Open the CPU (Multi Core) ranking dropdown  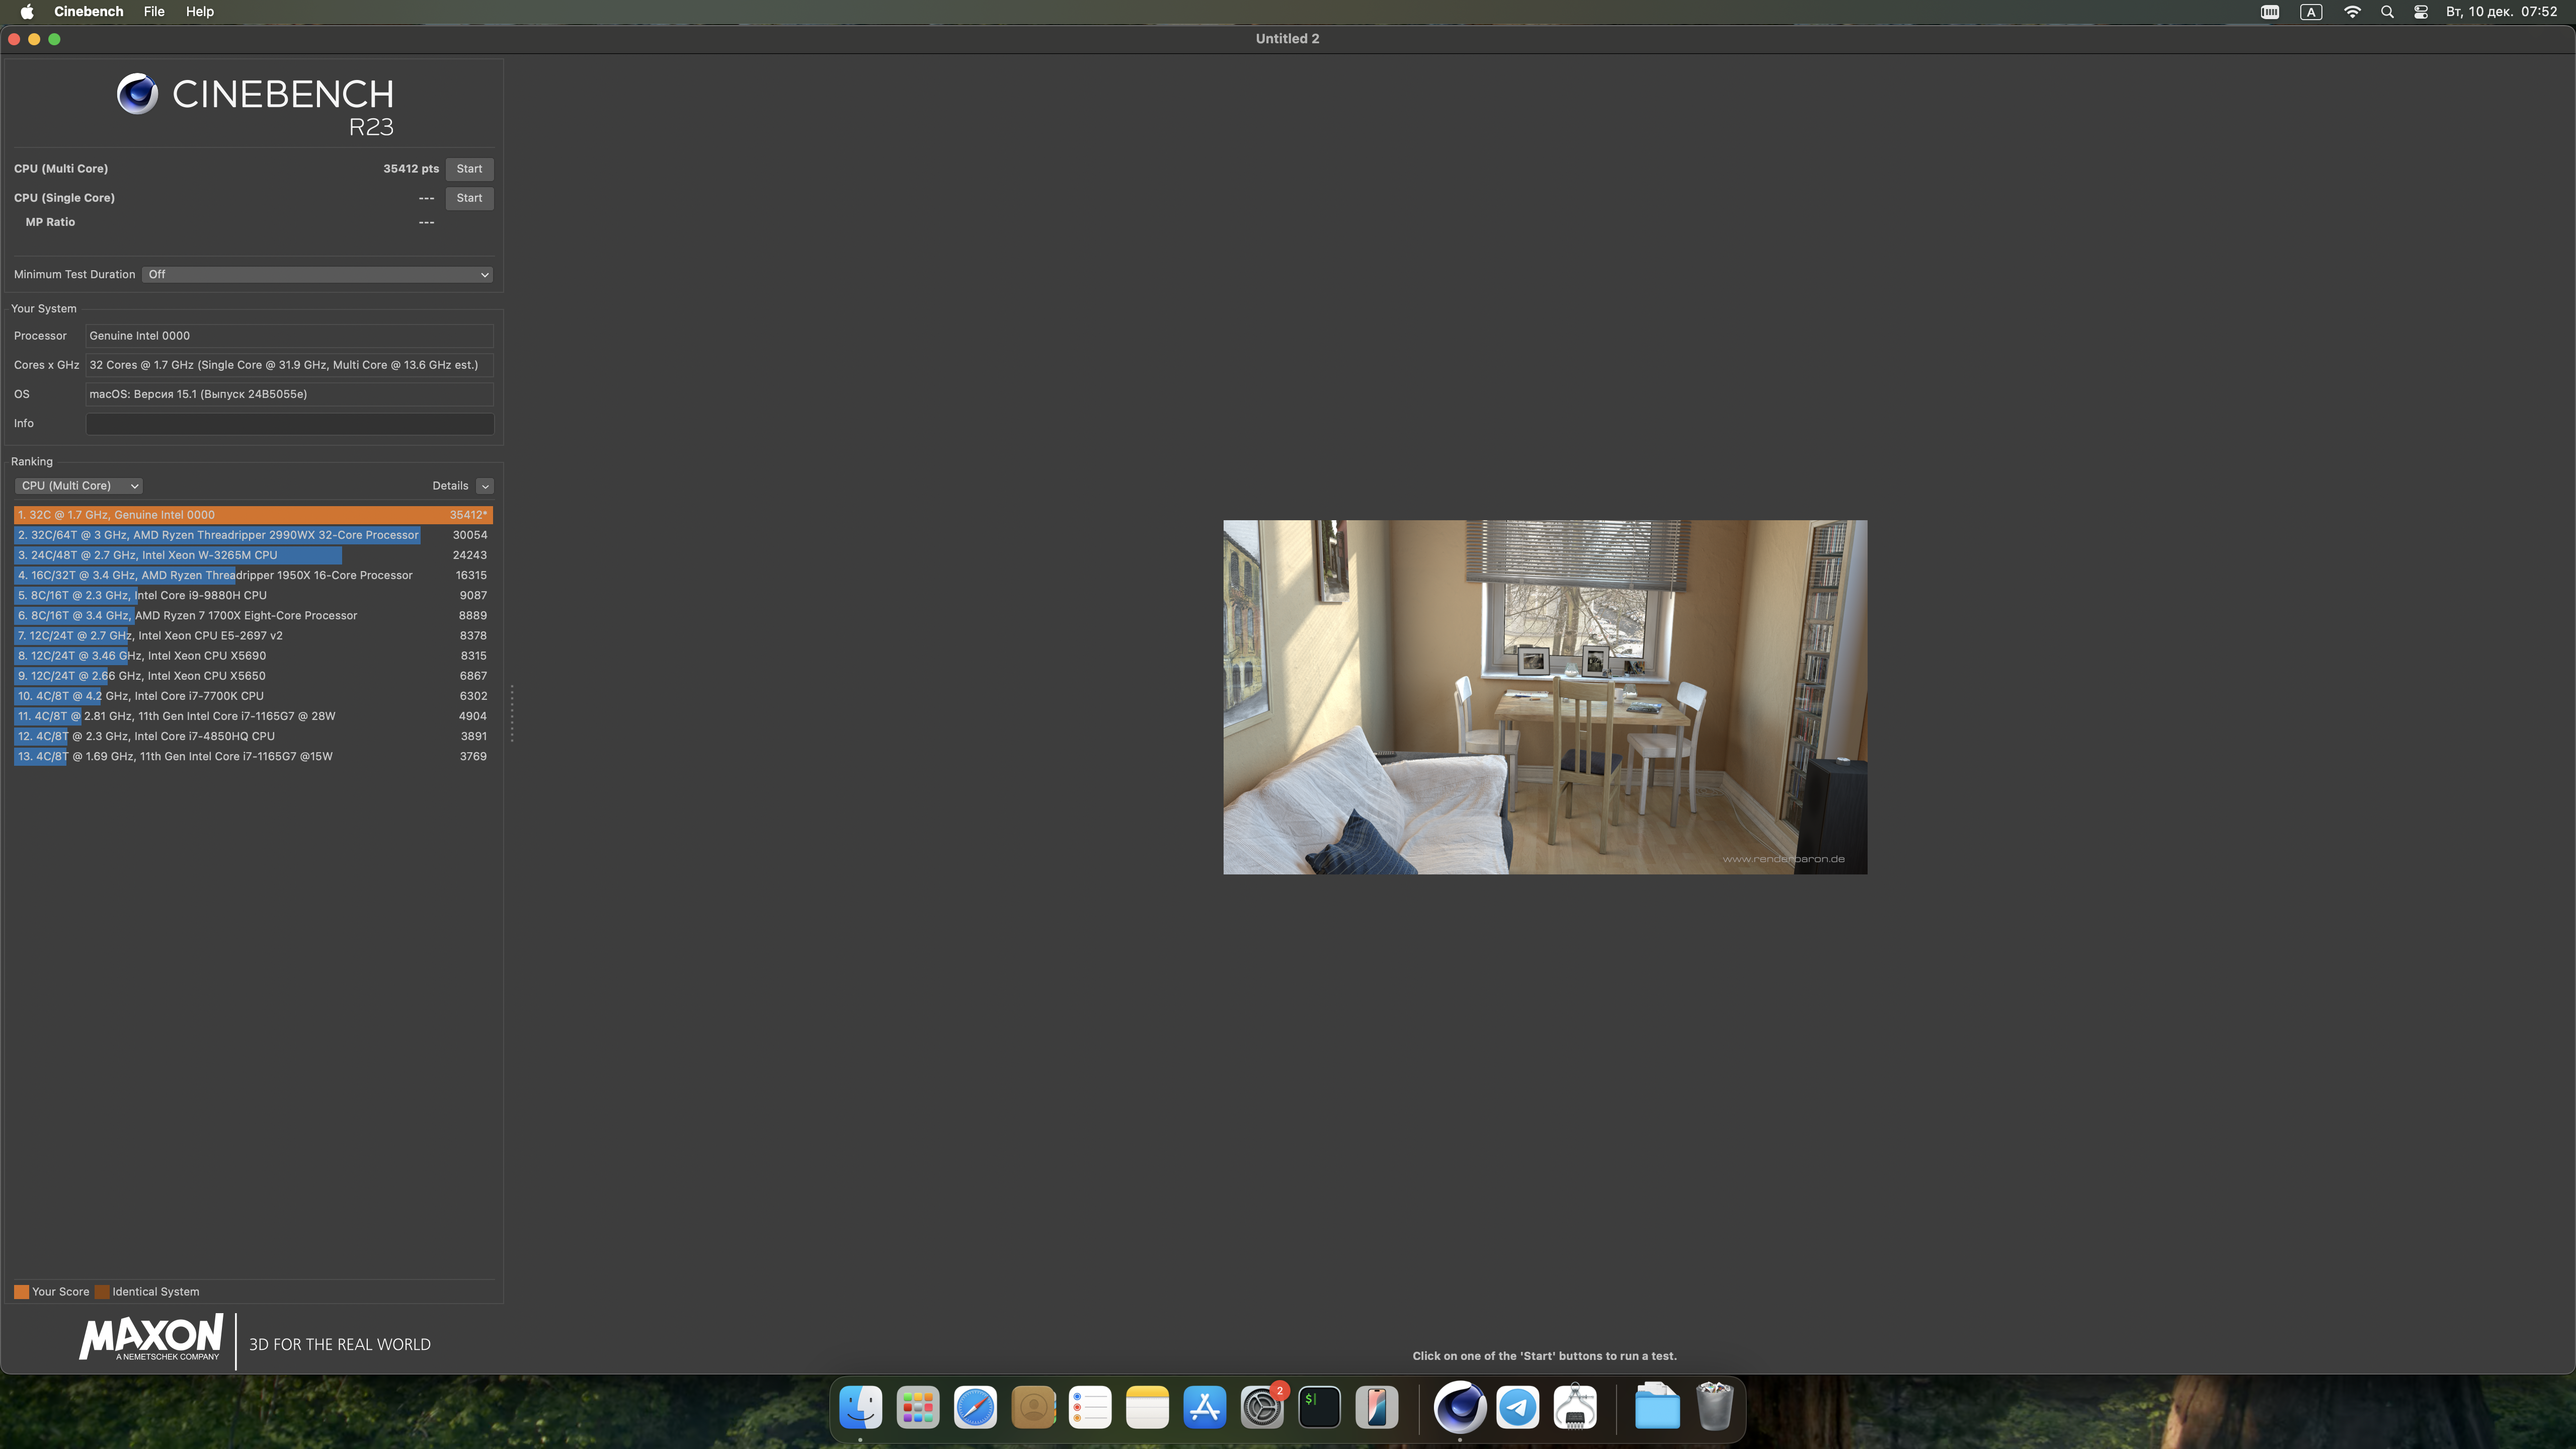click(x=79, y=486)
